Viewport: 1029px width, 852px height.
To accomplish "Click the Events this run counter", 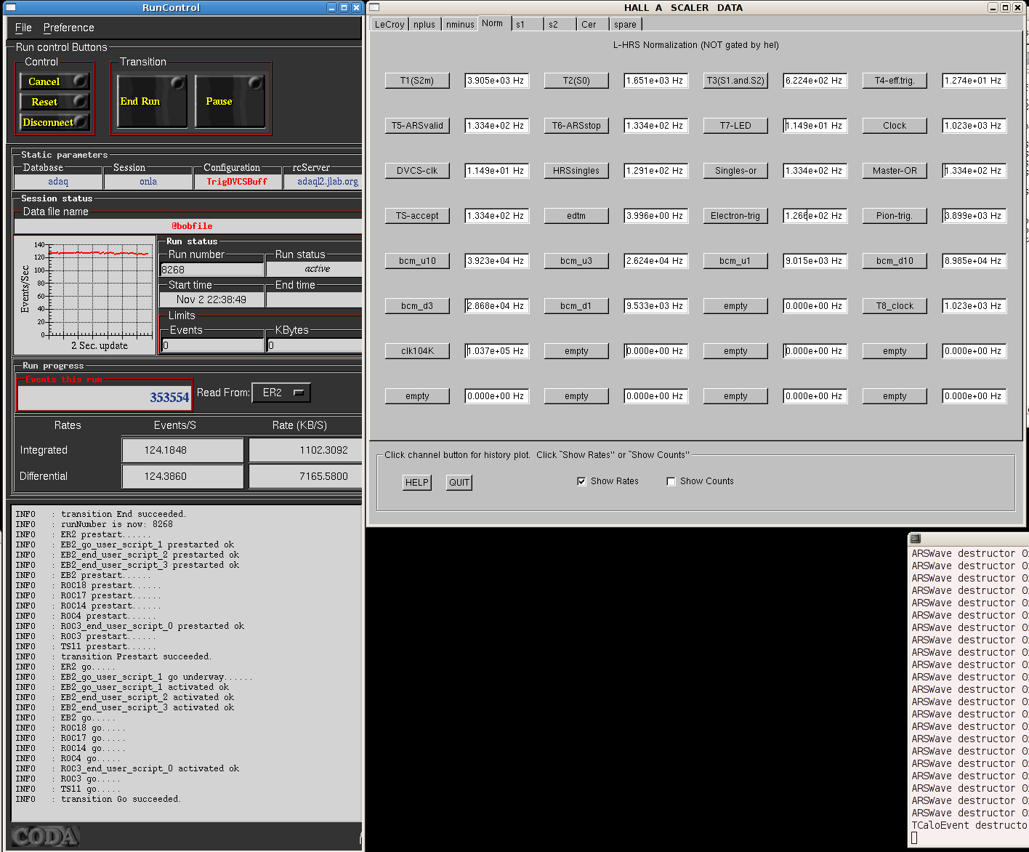I will 105,397.
